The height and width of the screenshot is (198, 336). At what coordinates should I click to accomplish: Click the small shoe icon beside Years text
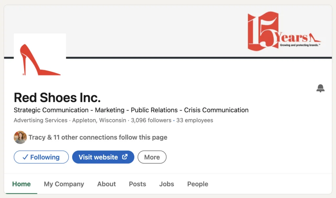click(314, 38)
